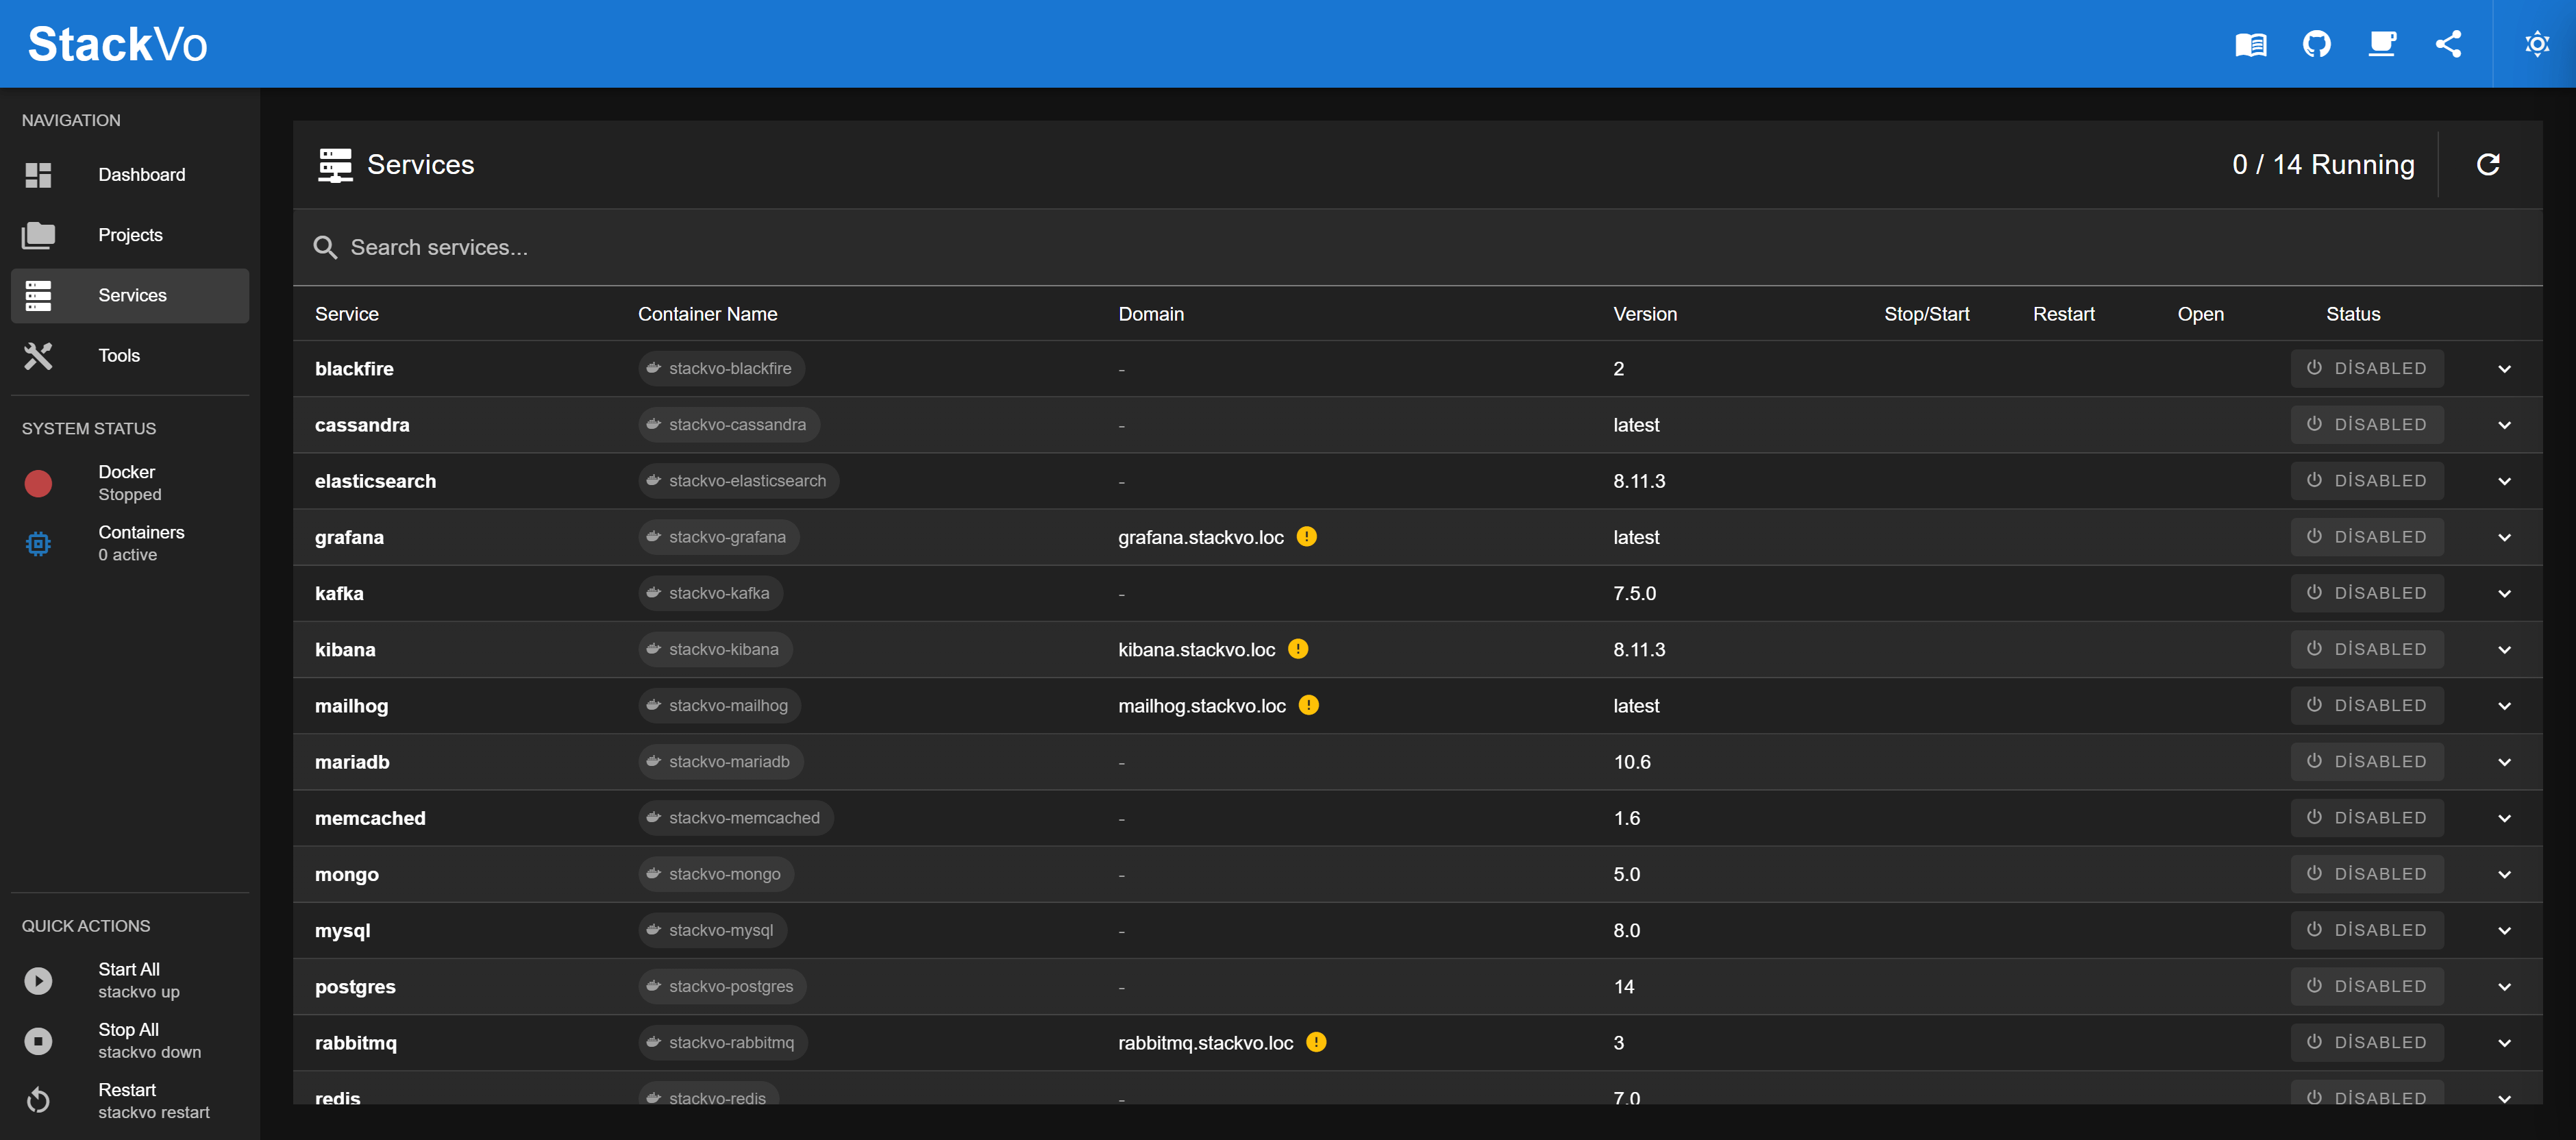
Task: Open the share icon in the top bar
Action: (x=2449, y=43)
